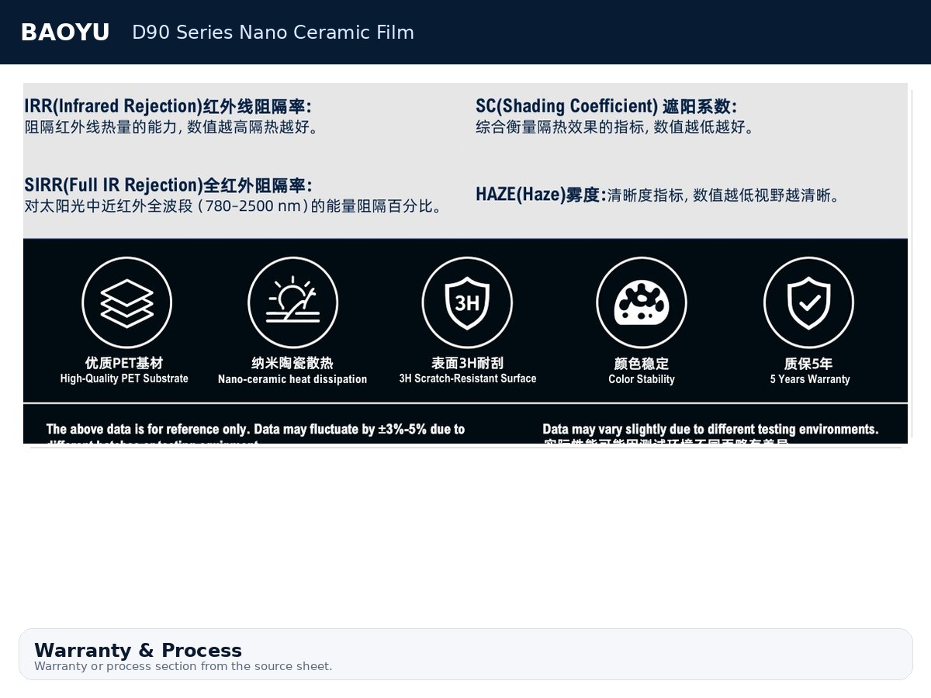Click the Nano-ceramic heat dissipation label
The width and height of the screenshot is (931, 698).
[x=292, y=379]
